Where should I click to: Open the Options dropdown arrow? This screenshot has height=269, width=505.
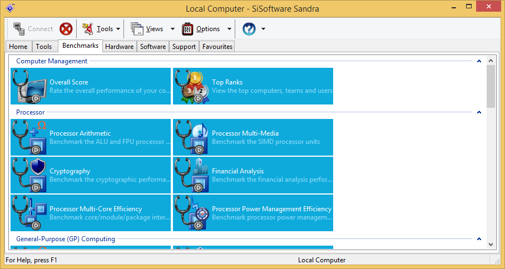[x=229, y=29]
